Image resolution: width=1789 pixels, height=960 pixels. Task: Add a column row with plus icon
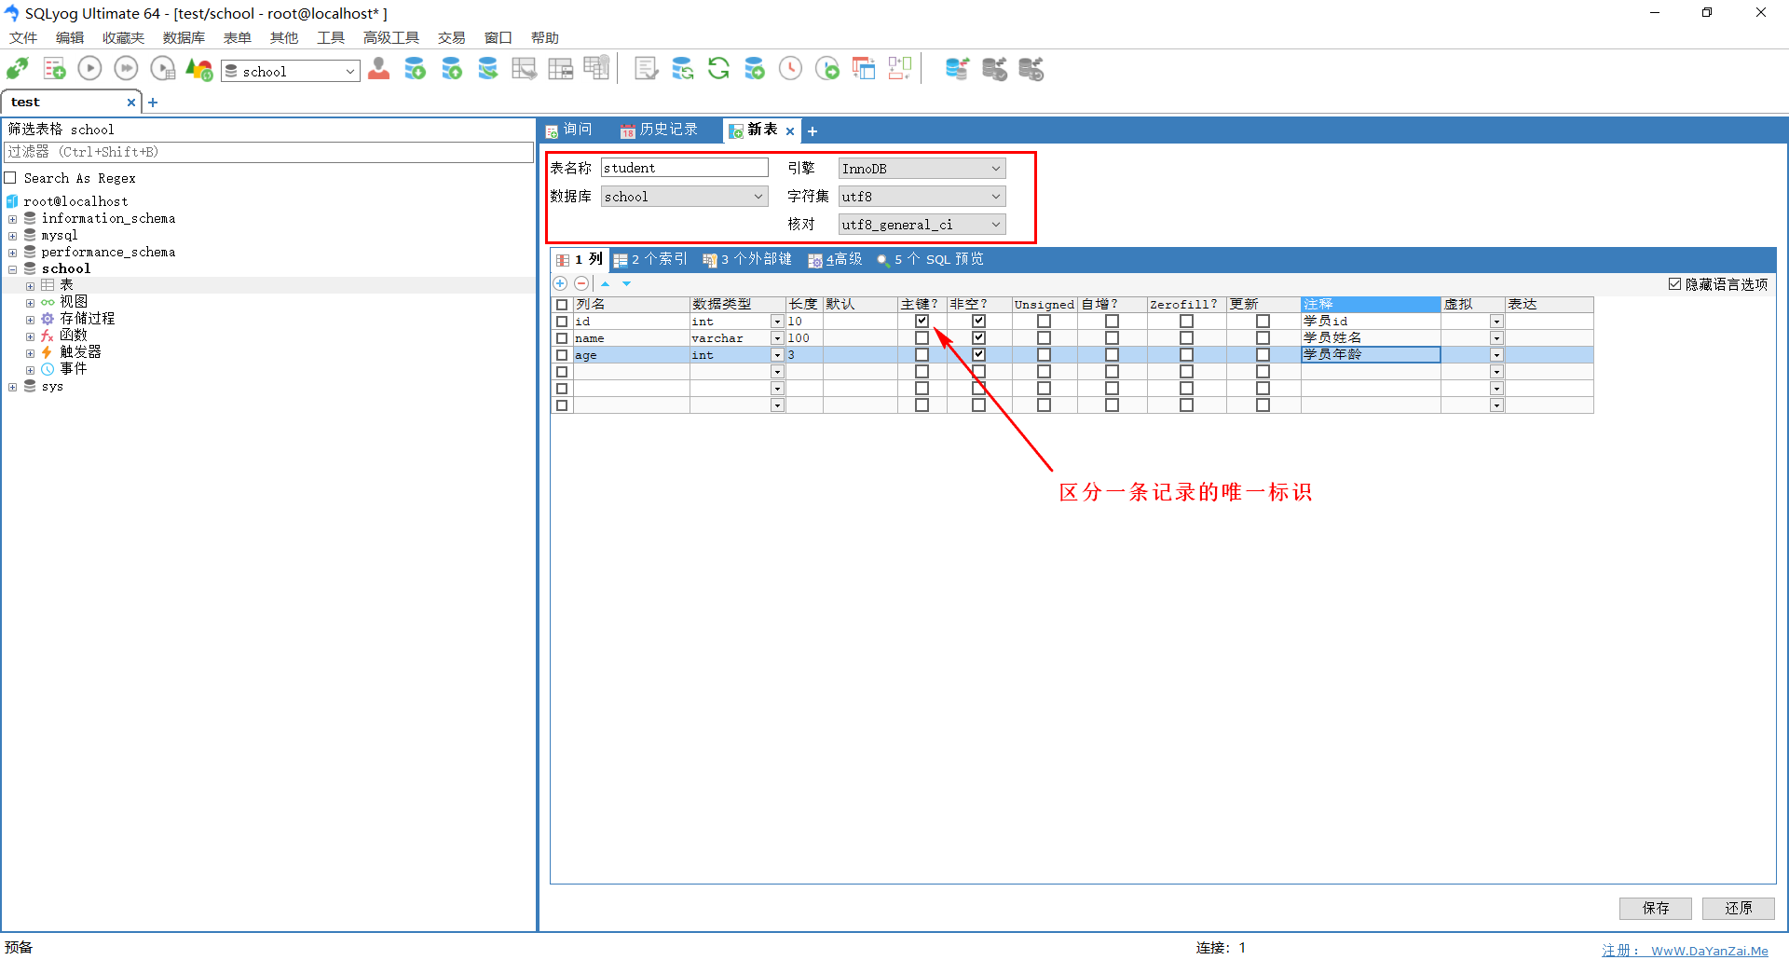pyautogui.click(x=560, y=283)
